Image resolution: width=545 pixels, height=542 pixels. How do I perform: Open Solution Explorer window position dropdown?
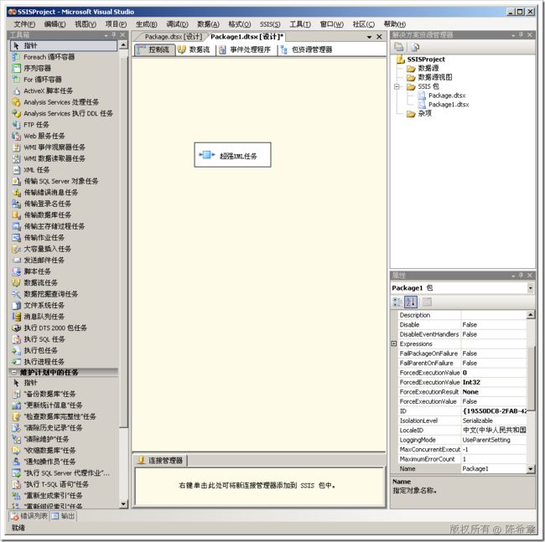pos(513,35)
